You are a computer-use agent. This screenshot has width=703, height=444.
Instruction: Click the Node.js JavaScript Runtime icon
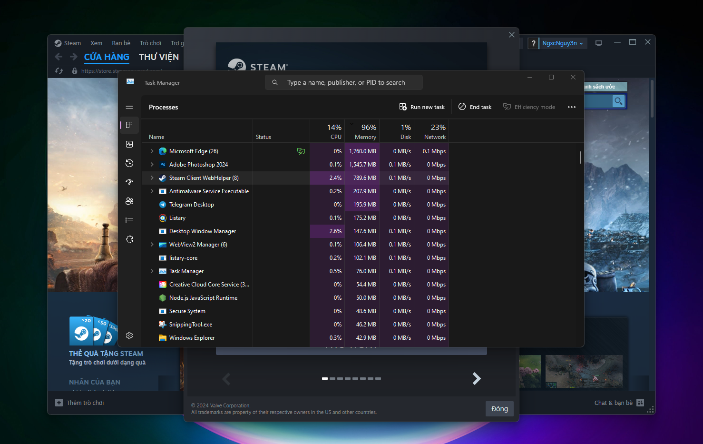click(163, 298)
